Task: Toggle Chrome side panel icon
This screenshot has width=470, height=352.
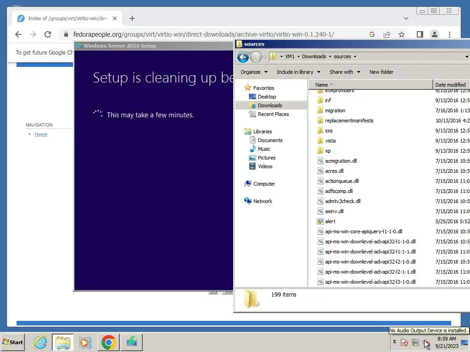Action: click(420, 34)
